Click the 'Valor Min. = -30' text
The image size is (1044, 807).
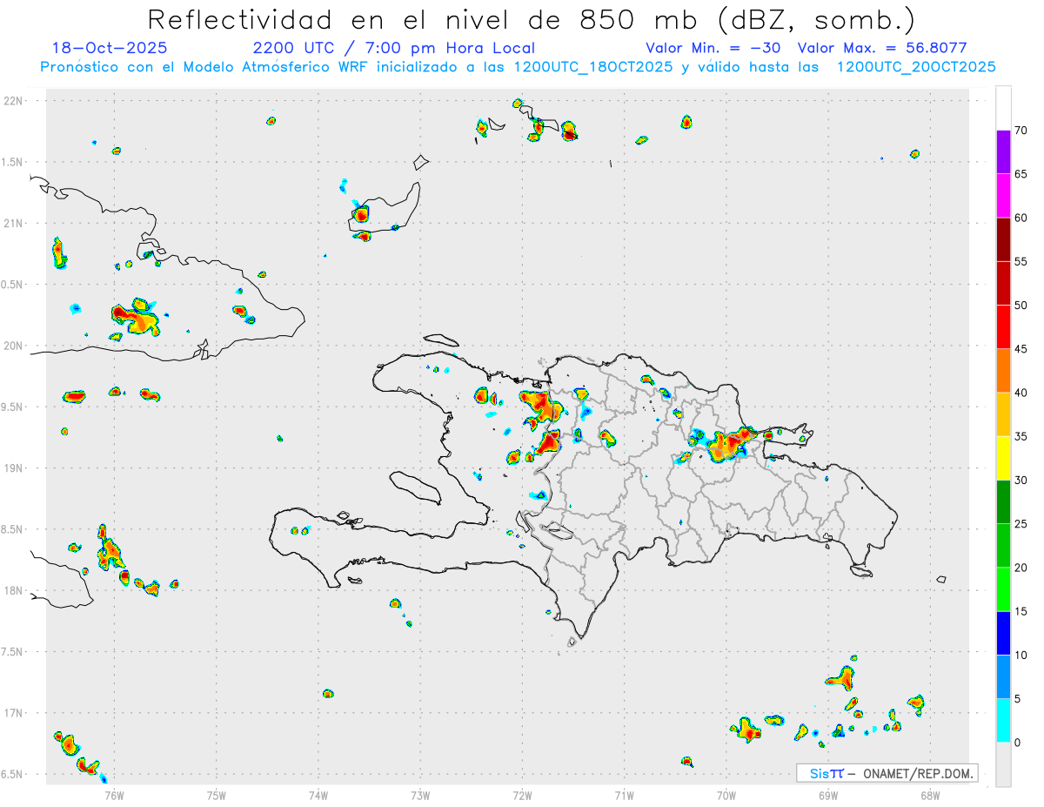point(713,48)
